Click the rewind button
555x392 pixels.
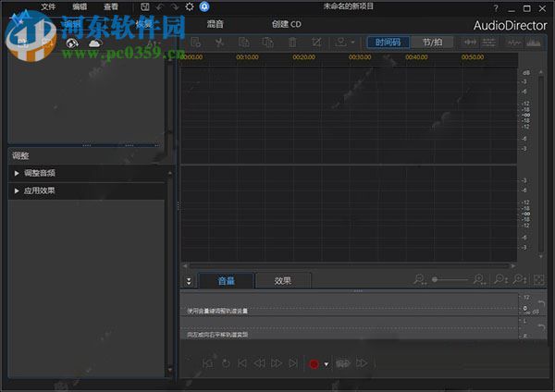(259, 363)
